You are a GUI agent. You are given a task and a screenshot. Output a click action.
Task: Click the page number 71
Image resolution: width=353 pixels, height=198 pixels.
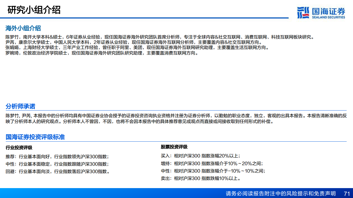pyautogui.click(x=347, y=193)
